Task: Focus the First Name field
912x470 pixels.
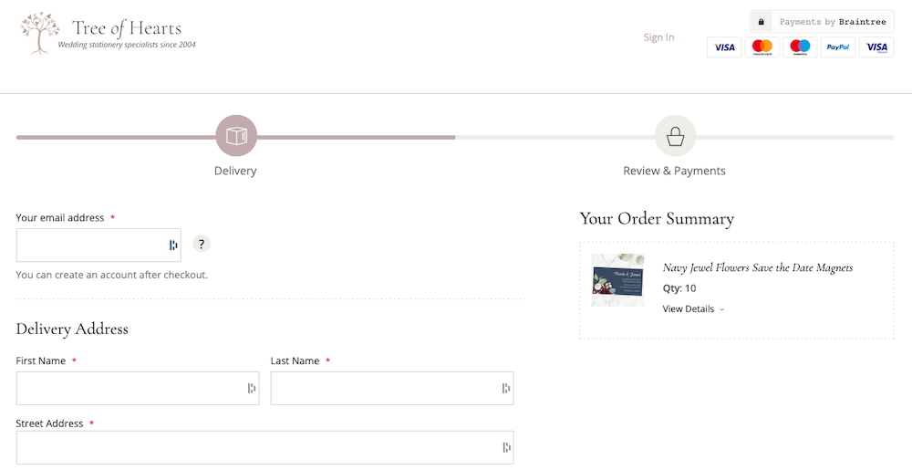Action: tap(138, 388)
